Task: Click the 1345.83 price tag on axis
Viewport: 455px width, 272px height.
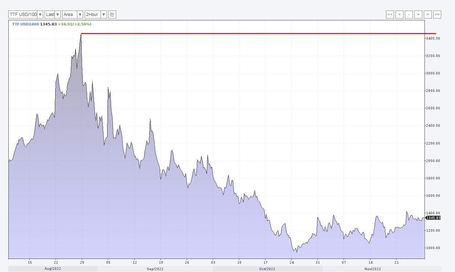Action: (x=433, y=218)
